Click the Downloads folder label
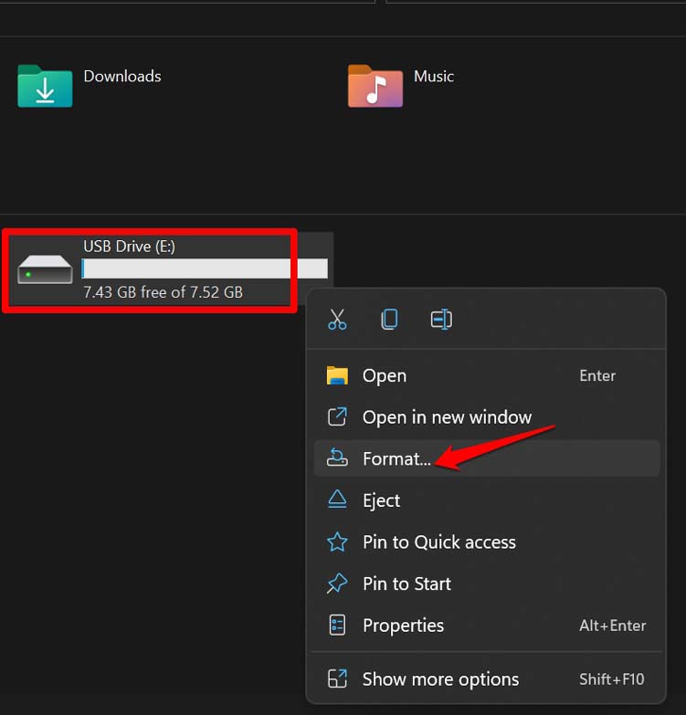Viewport: 686px width, 715px height. [121, 77]
